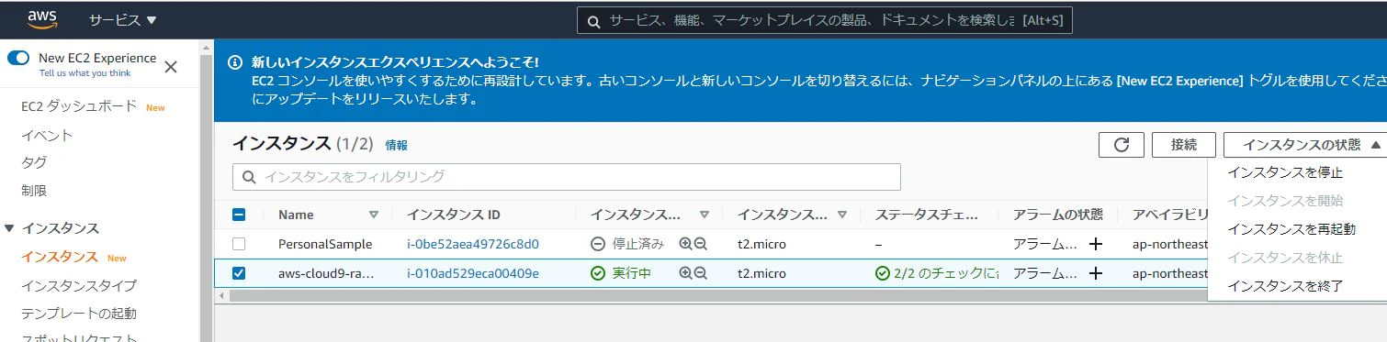1387x342 pixels.
Task: Click the PersonalSample name cell
Action: [x=325, y=244]
